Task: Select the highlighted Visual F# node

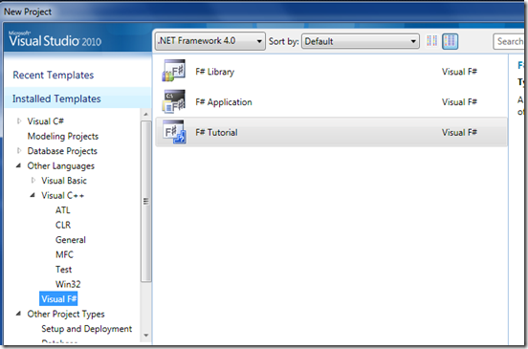Action: [58, 299]
